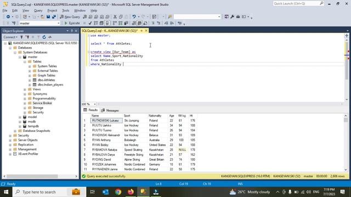Click the RUTKOWSKI Lukasz name cell
The height and width of the screenshot is (197, 351).
106,120
